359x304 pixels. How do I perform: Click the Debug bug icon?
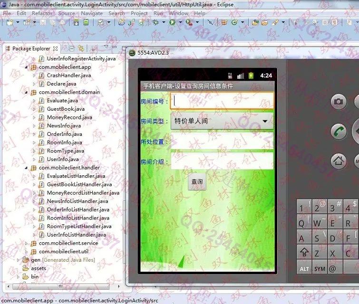pyautogui.click(x=155, y=22)
